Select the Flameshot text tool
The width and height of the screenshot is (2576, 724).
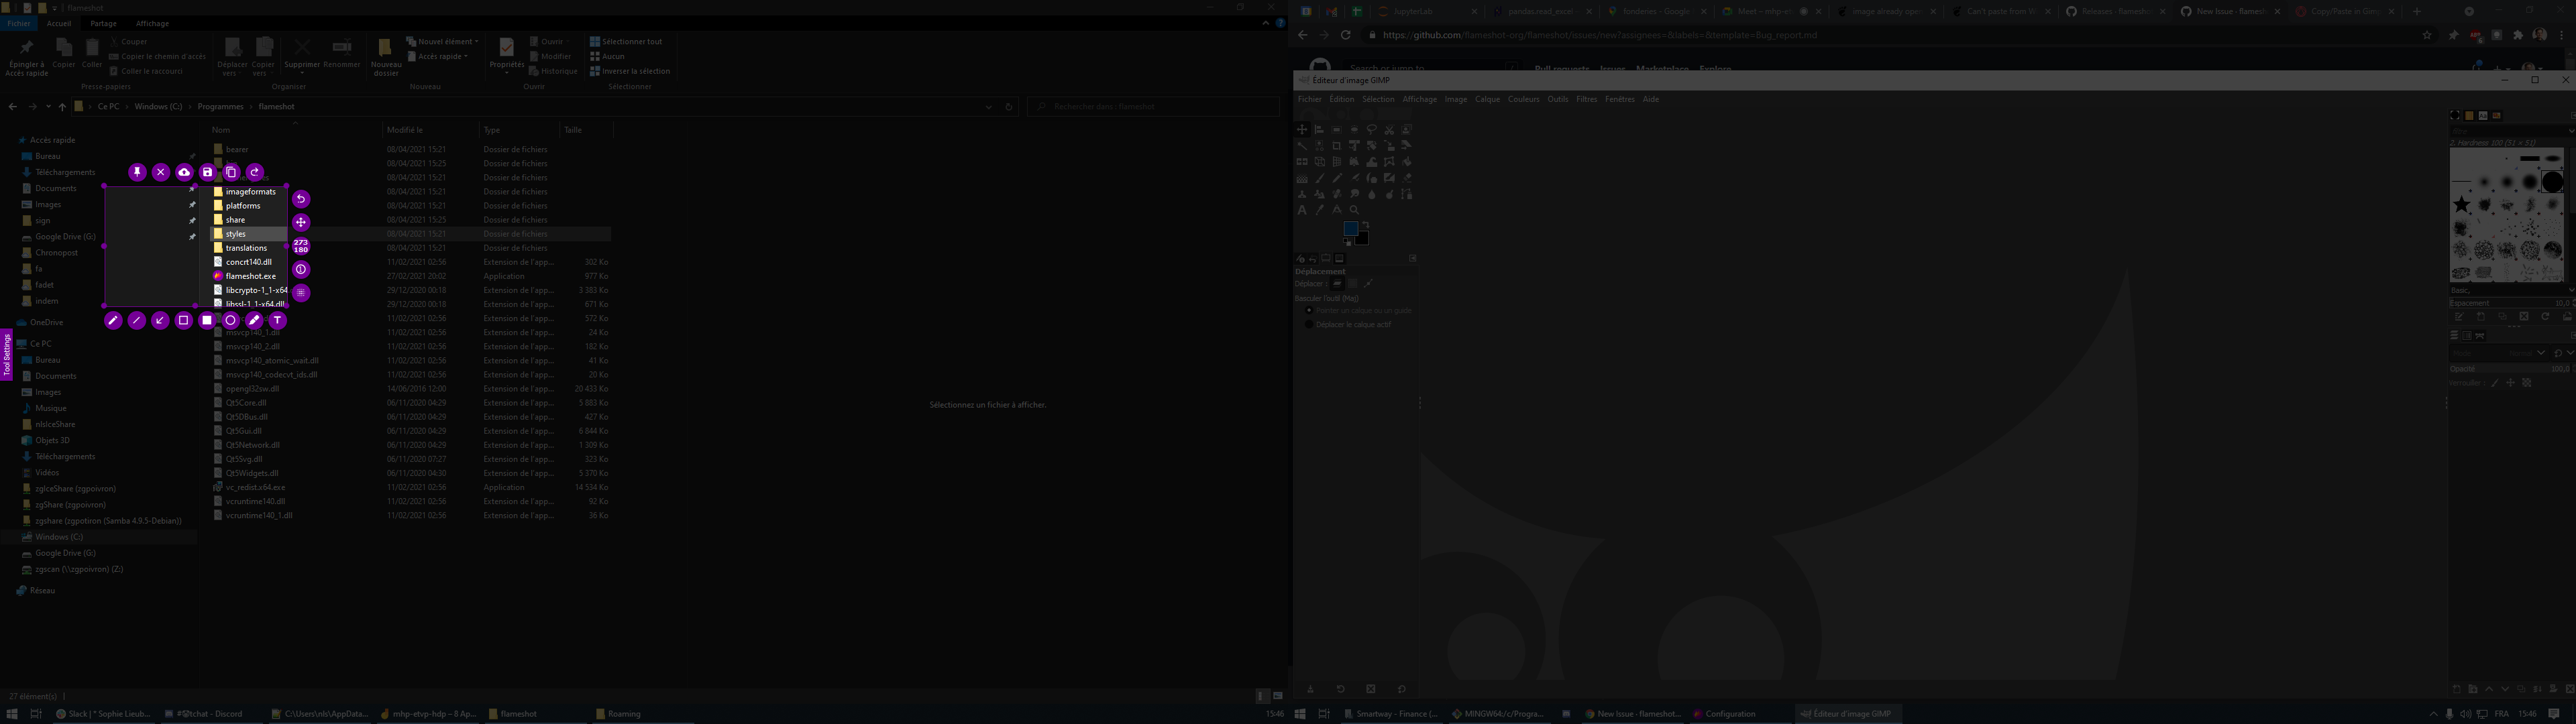[x=278, y=320]
